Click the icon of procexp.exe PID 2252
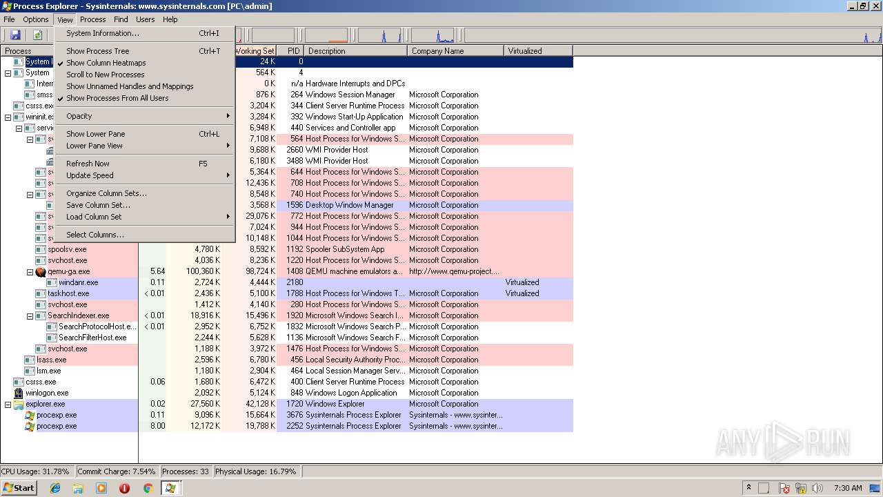The width and height of the screenshot is (883, 497). 30,426
